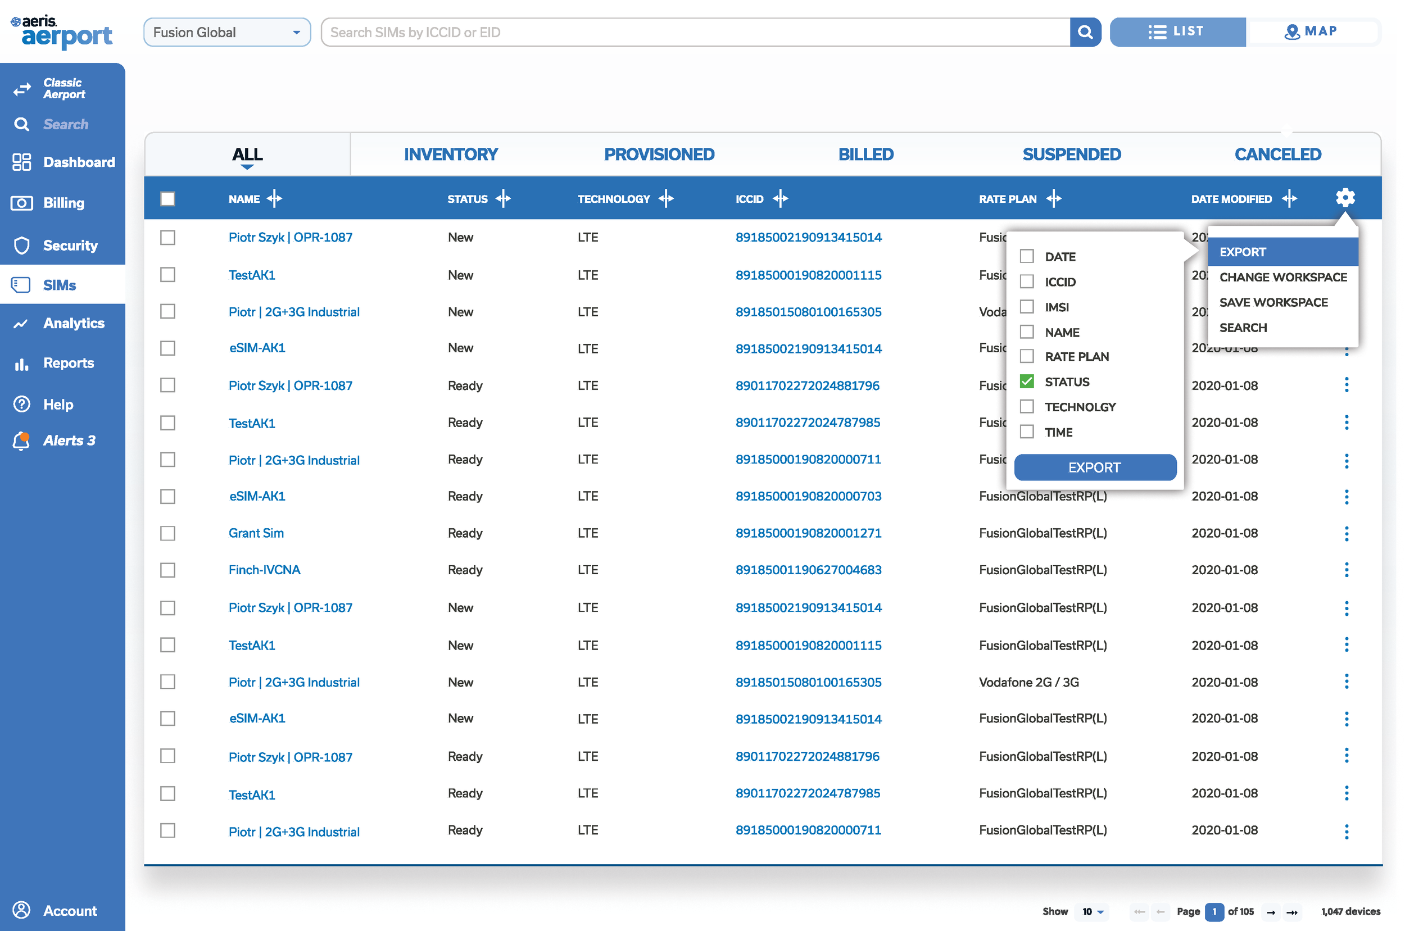Toggle the select-all header checkbox
The image size is (1405, 931).
168,198
